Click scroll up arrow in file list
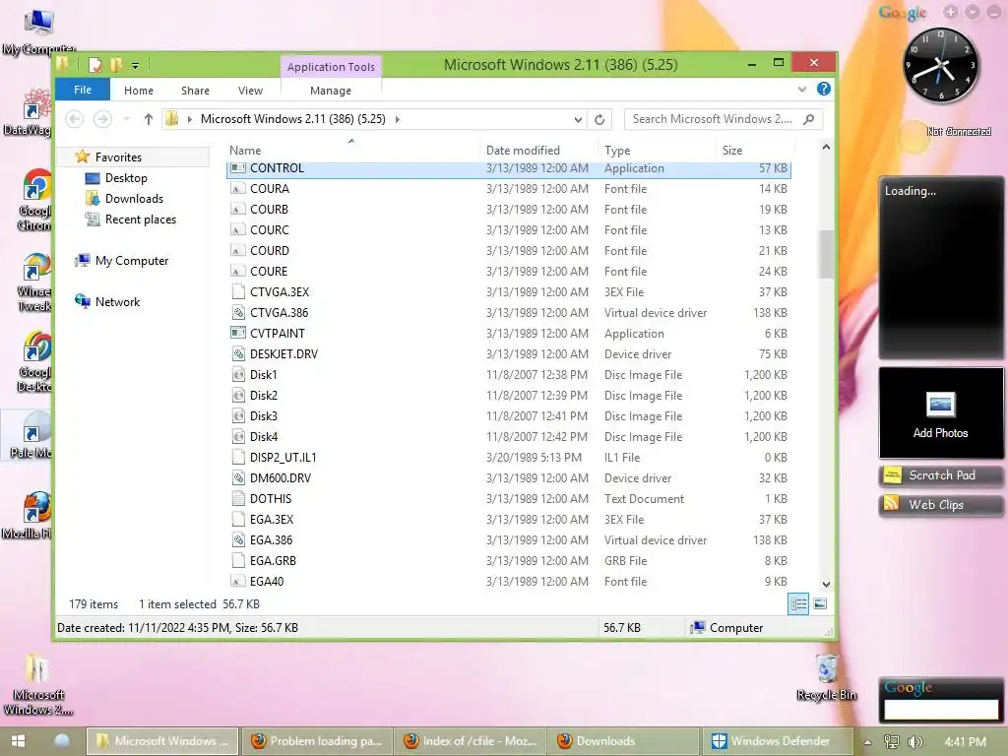This screenshot has width=1008, height=756. [826, 148]
